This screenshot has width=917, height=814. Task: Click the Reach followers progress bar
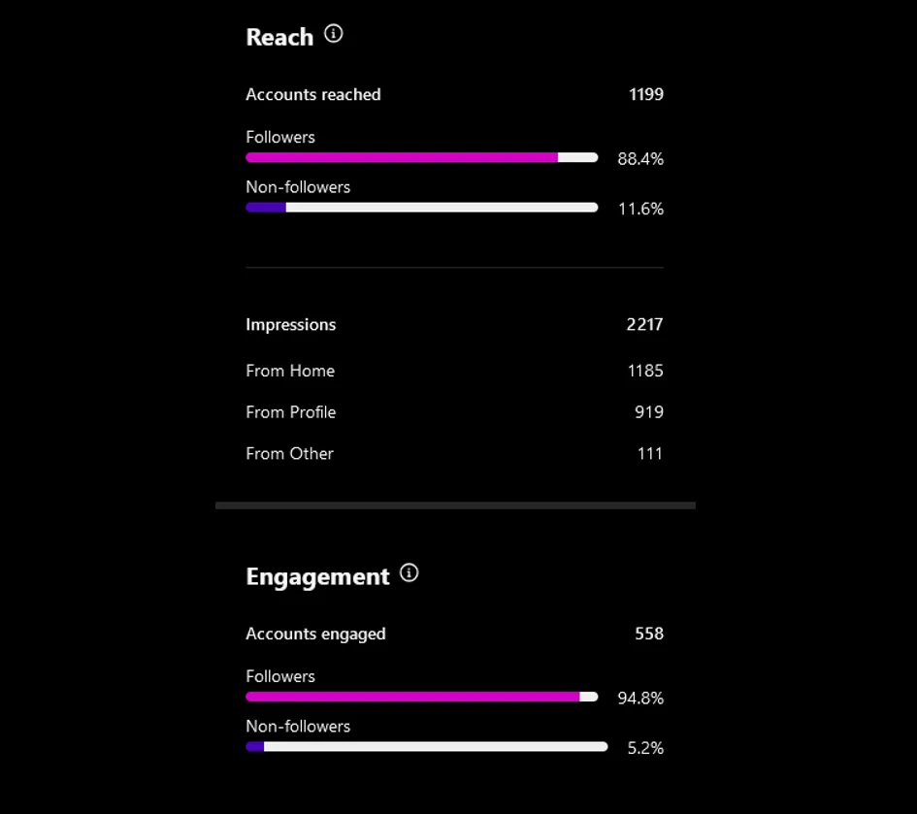pyautogui.click(x=421, y=157)
